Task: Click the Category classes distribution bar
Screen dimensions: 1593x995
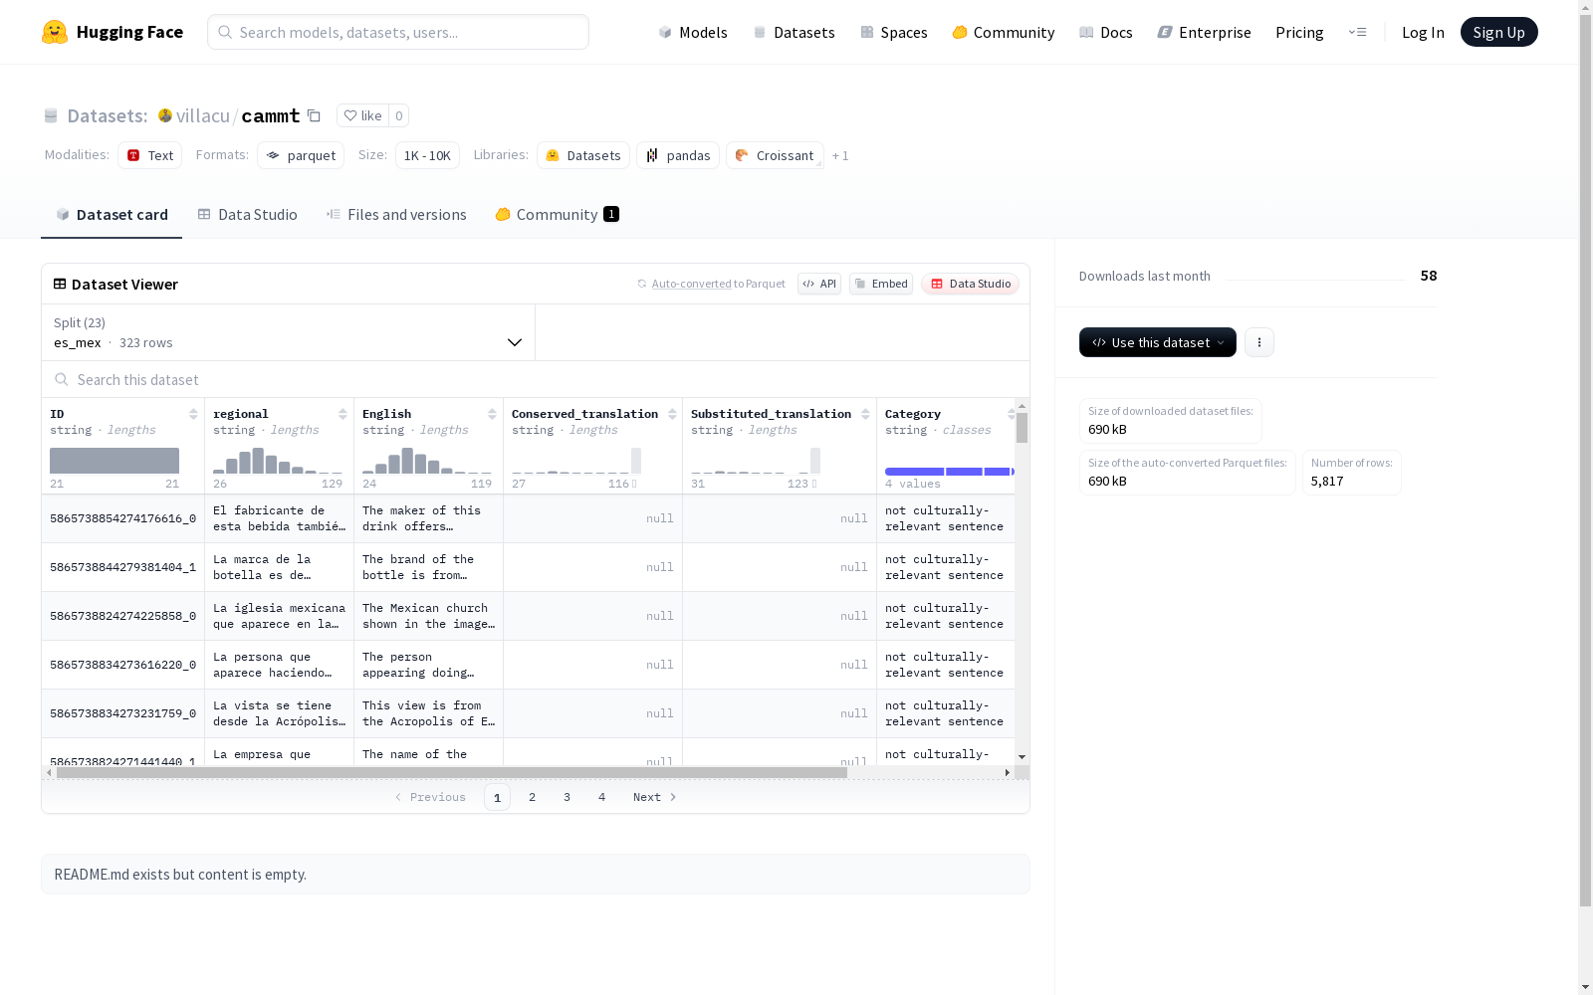Action: (950, 471)
